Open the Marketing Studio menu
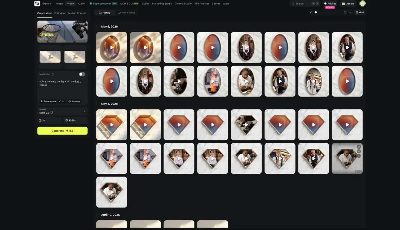 [162, 3]
